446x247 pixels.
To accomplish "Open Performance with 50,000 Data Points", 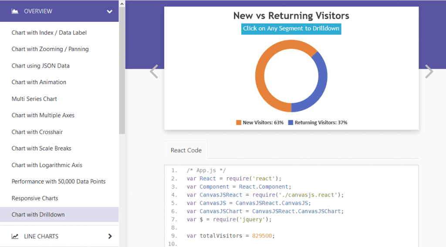I will pyautogui.click(x=58, y=182).
